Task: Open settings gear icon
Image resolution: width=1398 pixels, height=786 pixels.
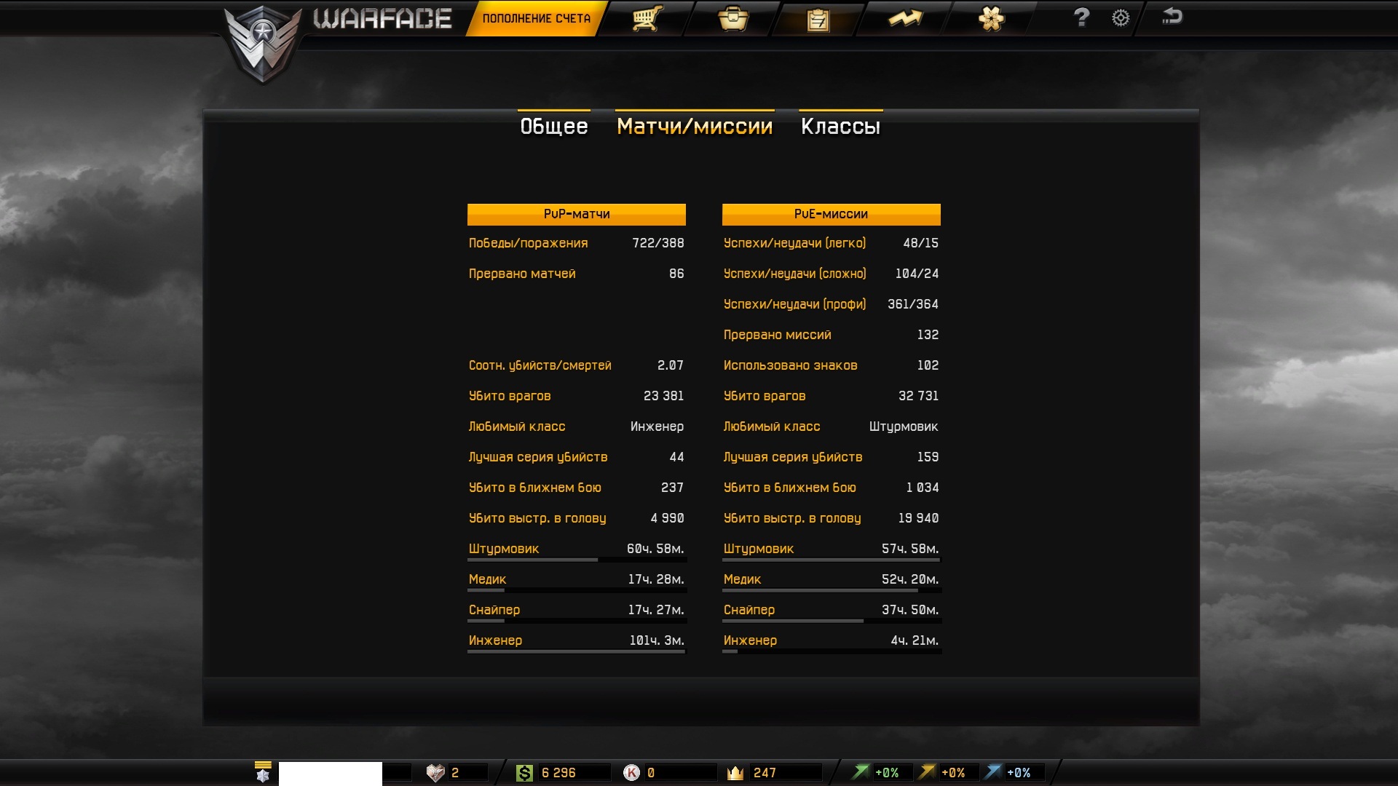Action: click(1121, 18)
